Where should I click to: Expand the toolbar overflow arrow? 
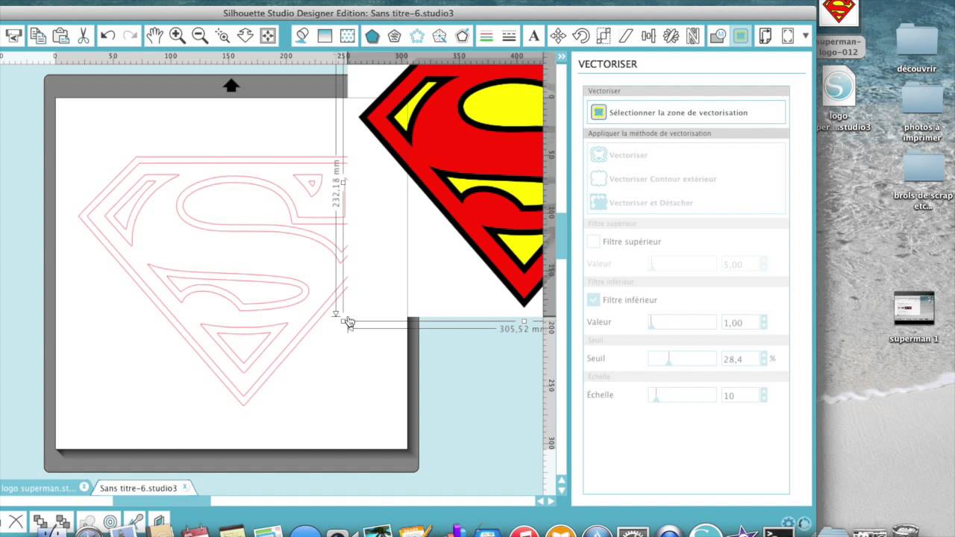click(x=806, y=35)
